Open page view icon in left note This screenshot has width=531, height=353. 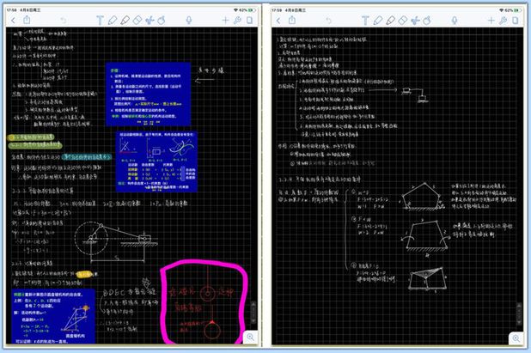(251, 19)
